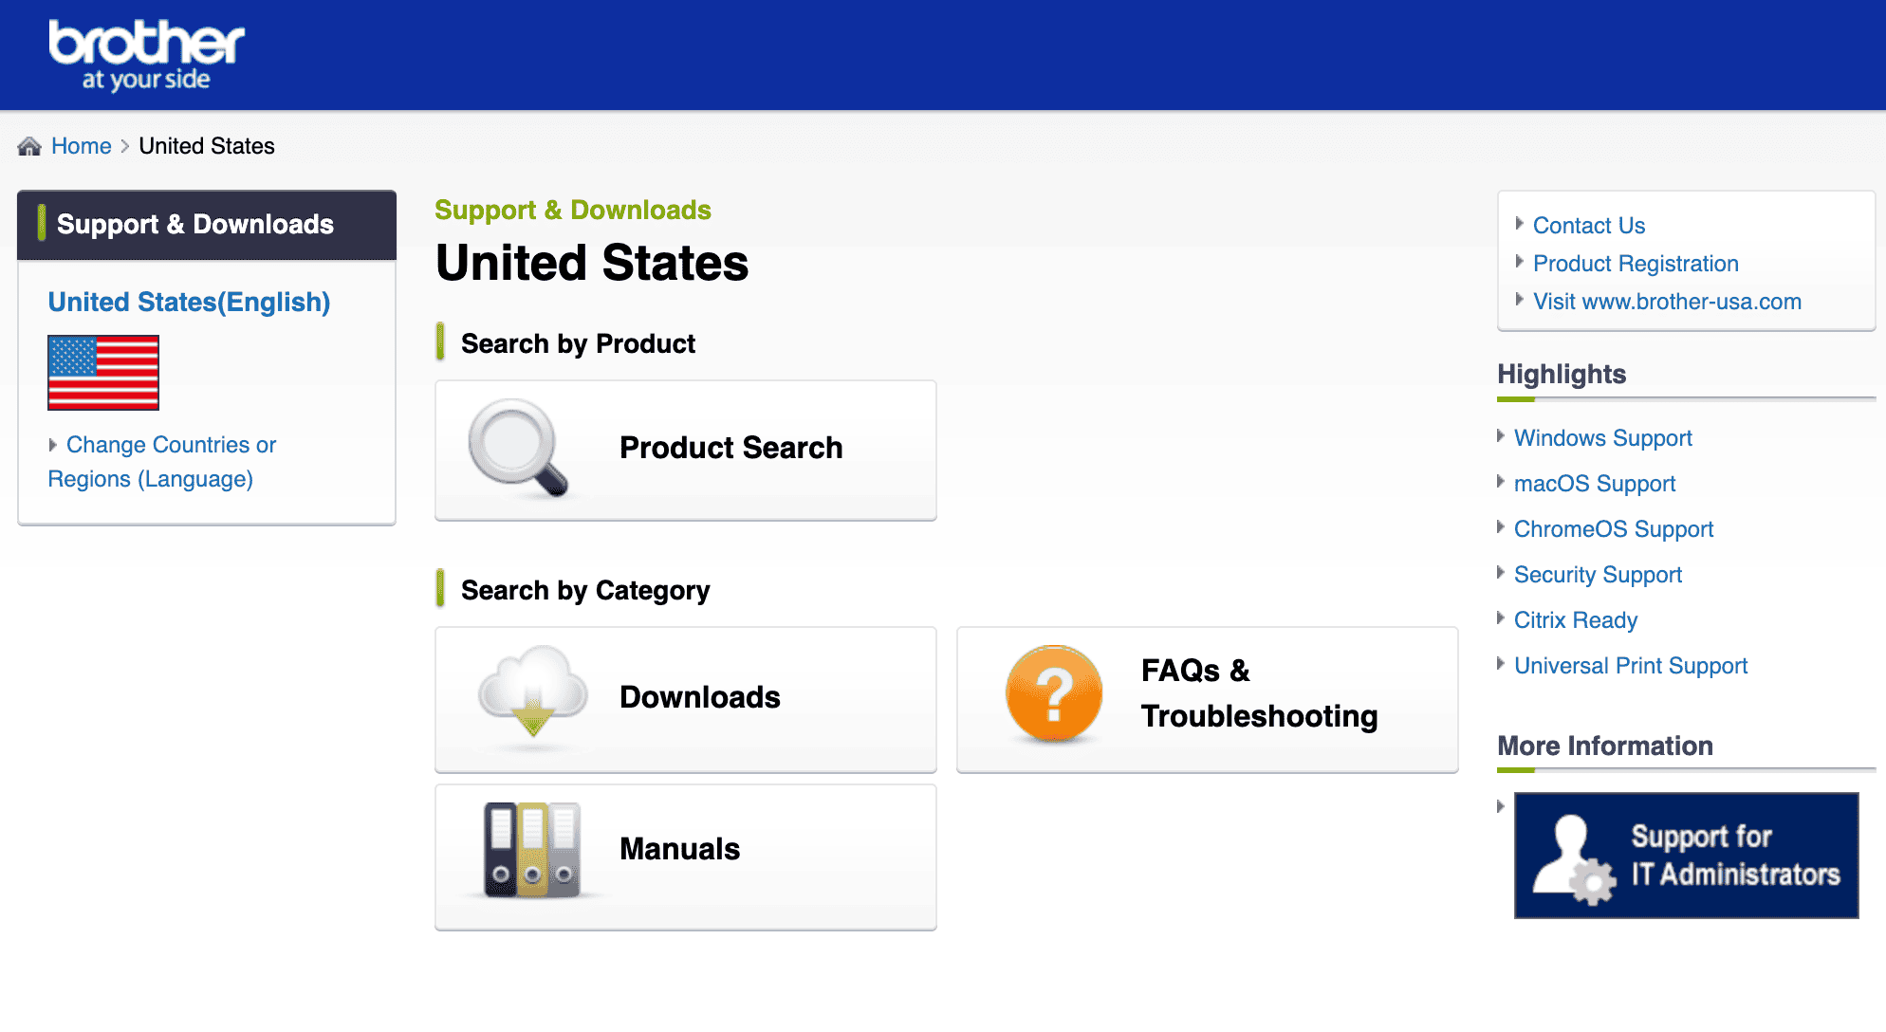Select United States(English) sidebar link
This screenshot has height=1032, width=1886.
tap(189, 302)
